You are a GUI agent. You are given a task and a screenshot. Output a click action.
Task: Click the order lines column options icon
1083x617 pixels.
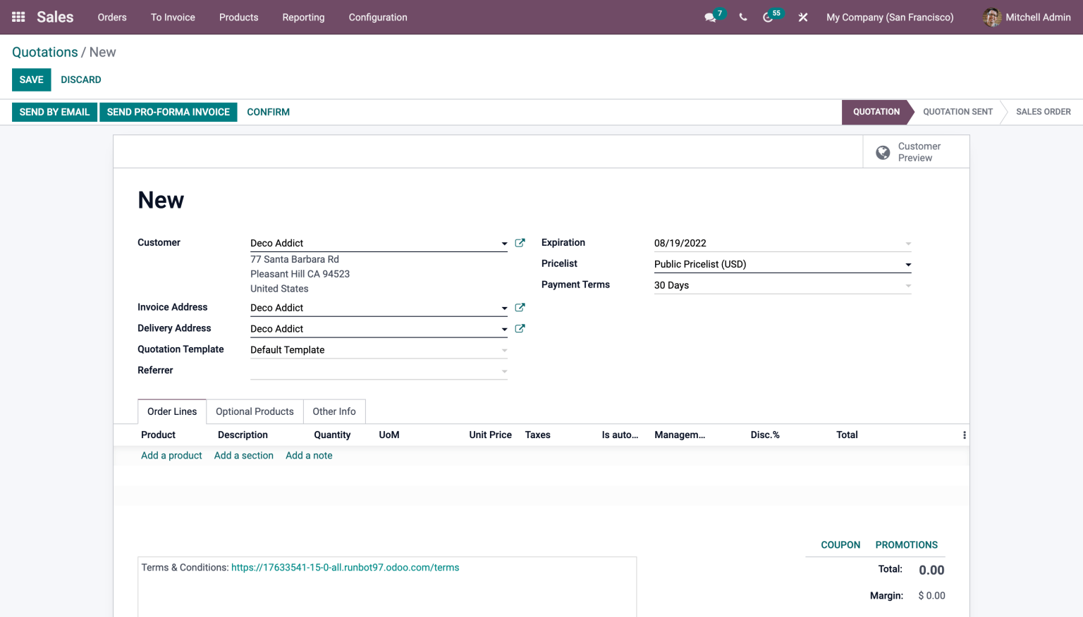[964, 435]
